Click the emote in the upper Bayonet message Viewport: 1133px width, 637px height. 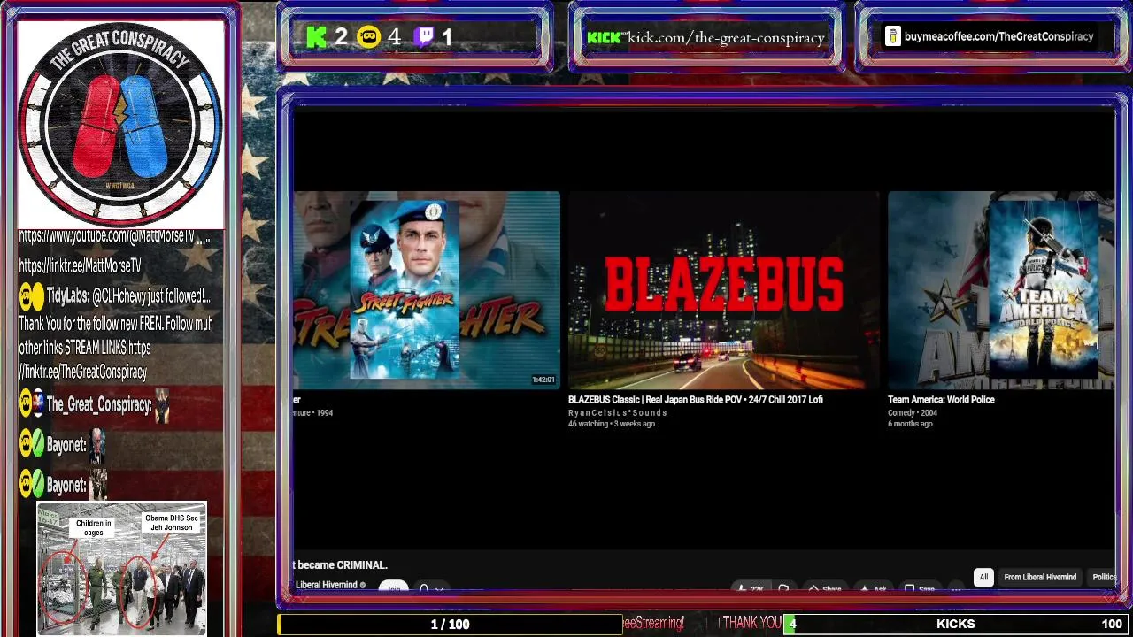[97, 445]
